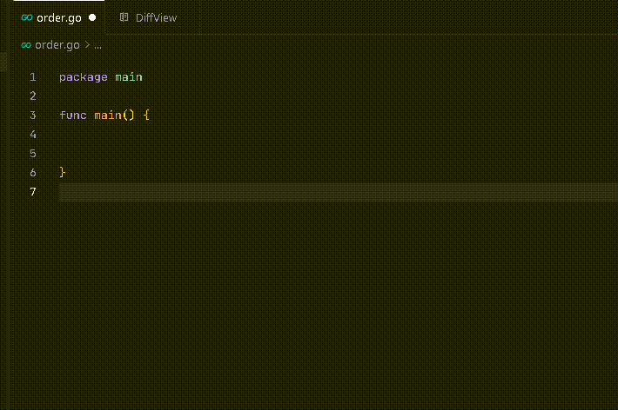
Task: Click the Go file icon on order.go tab
Action: [27, 17]
